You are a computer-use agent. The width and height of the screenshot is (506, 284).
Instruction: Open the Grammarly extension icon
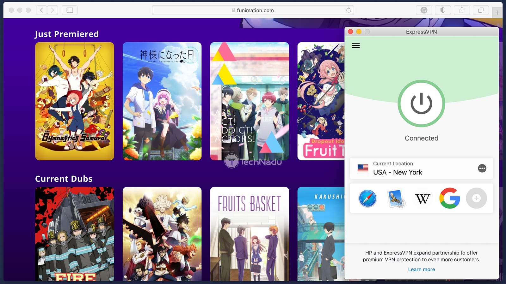[424, 10]
